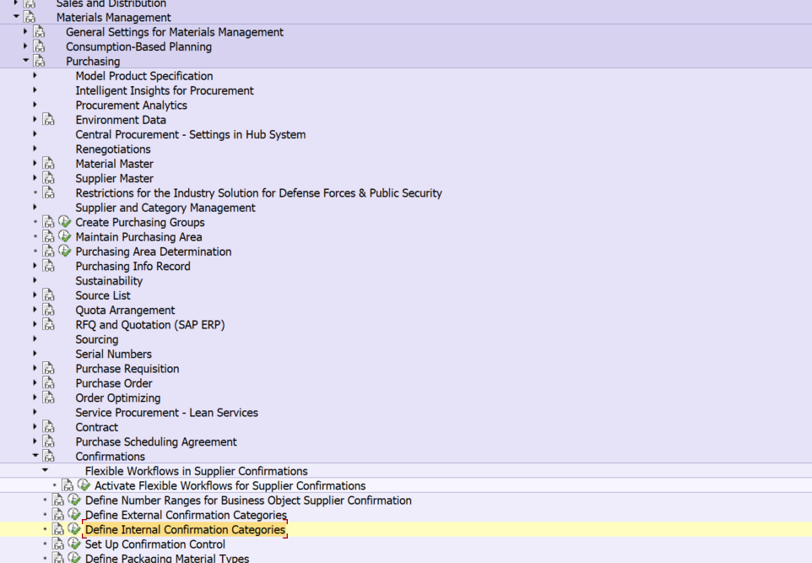Expand the Purchase Requisition node arrow
The image size is (812, 563).
[35, 369]
